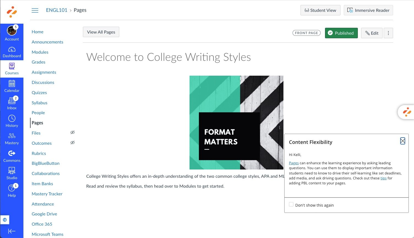The image size is (414, 238).
Task: Go to Assignments in course menu
Action: point(44,72)
